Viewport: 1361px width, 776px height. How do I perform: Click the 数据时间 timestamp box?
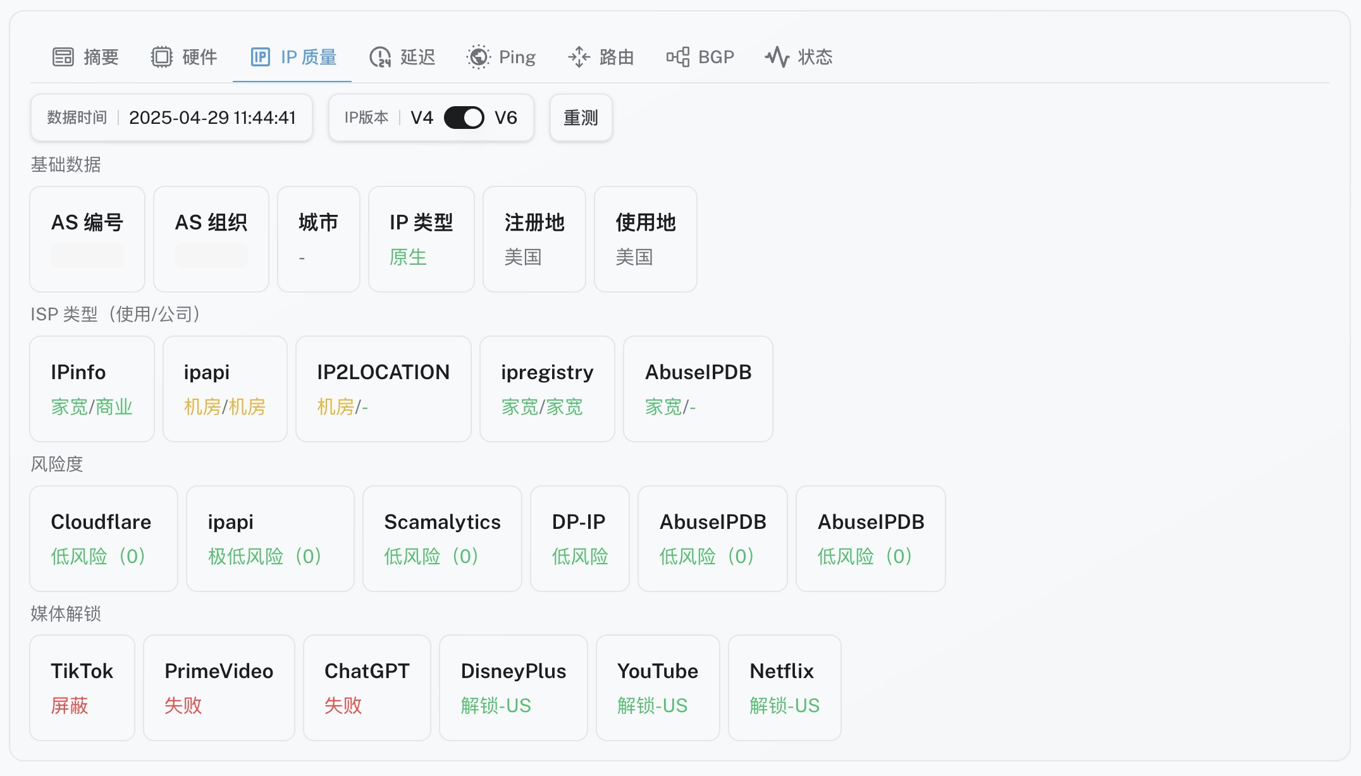(x=171, y=118)
